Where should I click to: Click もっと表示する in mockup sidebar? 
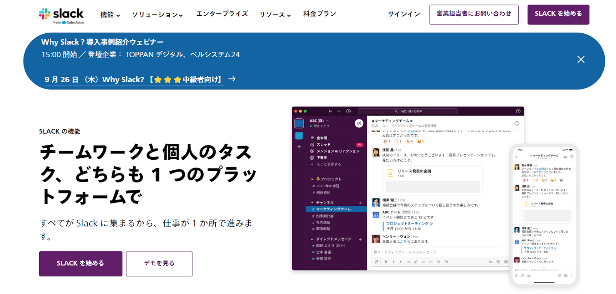[326, 164]
